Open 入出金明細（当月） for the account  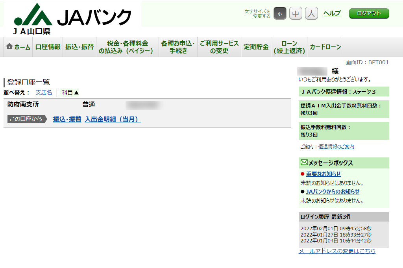(113, 119)
